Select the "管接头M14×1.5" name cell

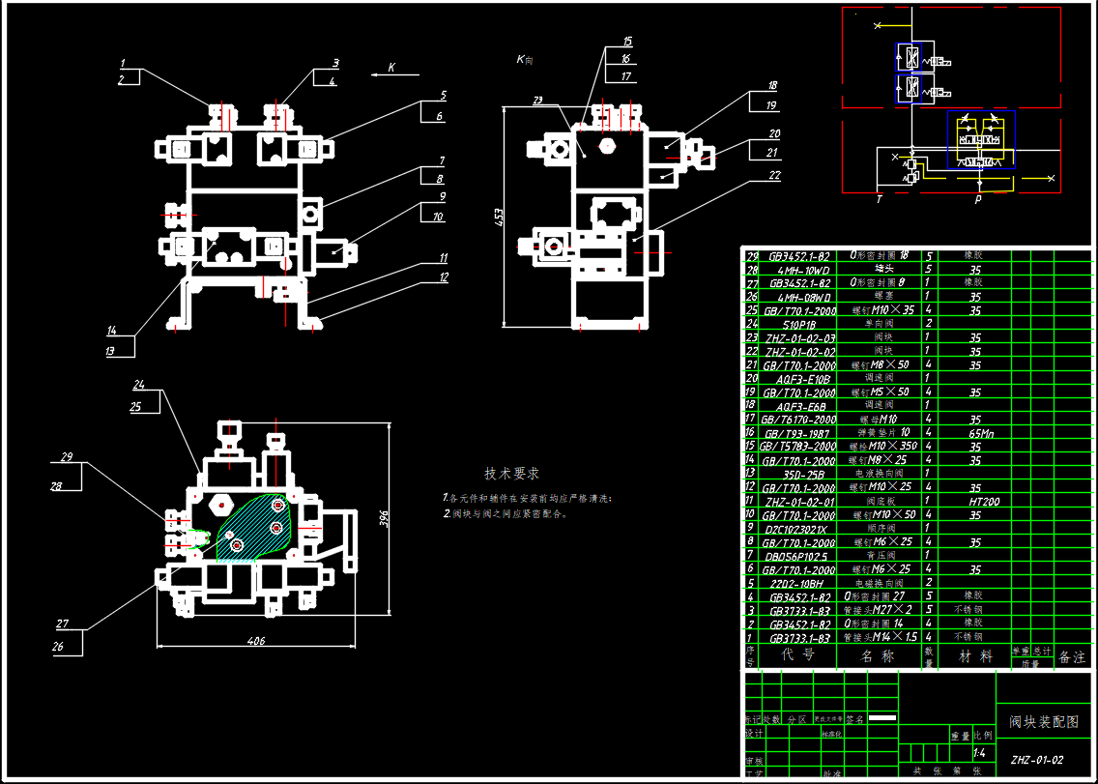(x=881, y=638)
